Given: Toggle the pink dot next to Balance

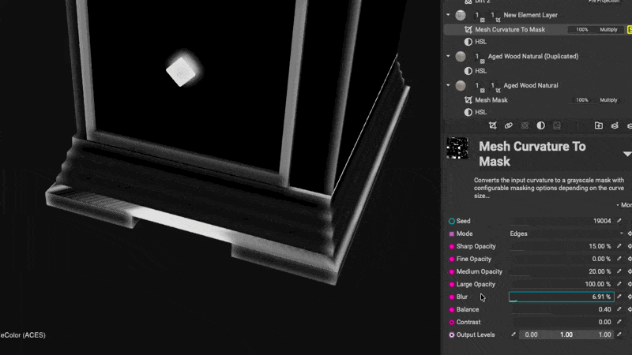Looking at the screenshot, I should [452, 310].
